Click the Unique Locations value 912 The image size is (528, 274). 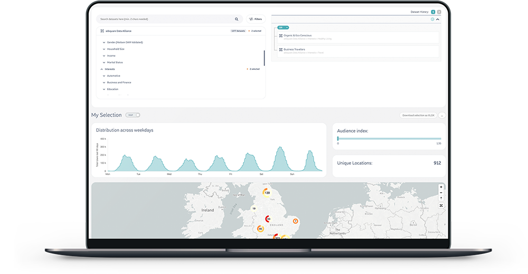pos(437,163)
